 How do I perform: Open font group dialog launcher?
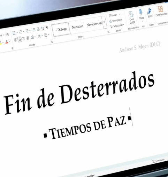[x=13, y=48]
